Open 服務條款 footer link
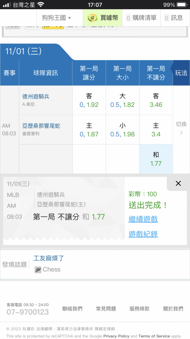 click(139, 309)
